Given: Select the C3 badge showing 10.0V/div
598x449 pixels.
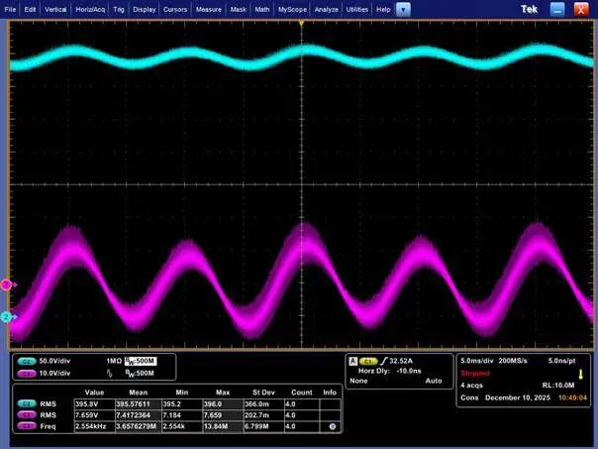Looking at the screenshot, I should pyautogui.click(x=27, y=373).
